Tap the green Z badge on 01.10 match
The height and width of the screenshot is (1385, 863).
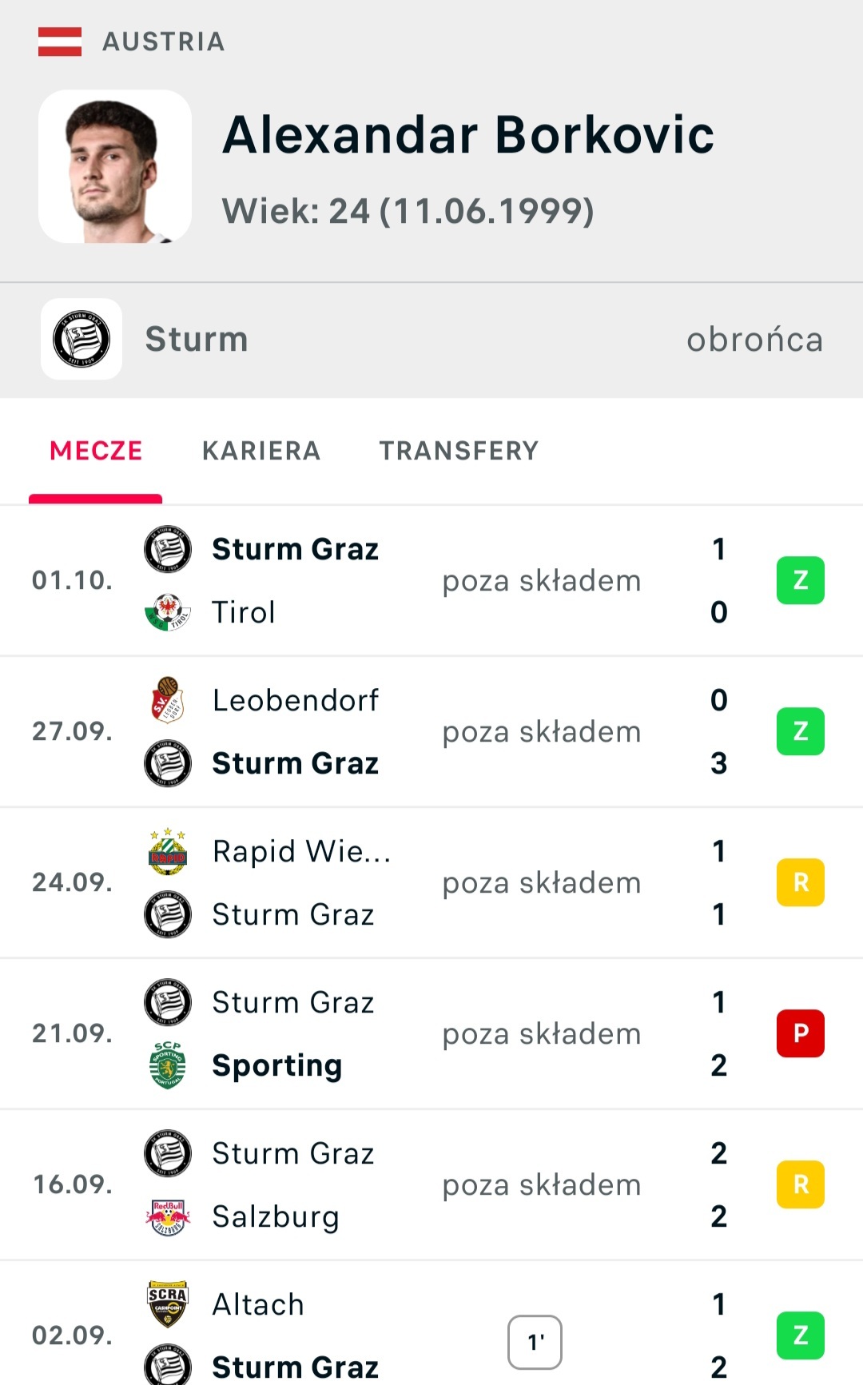800,580
